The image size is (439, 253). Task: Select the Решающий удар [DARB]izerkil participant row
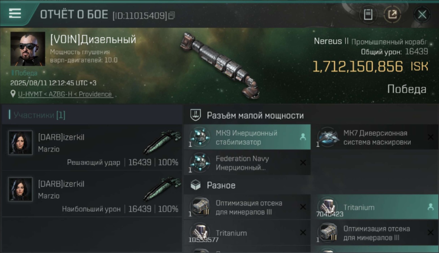(92, 148)
